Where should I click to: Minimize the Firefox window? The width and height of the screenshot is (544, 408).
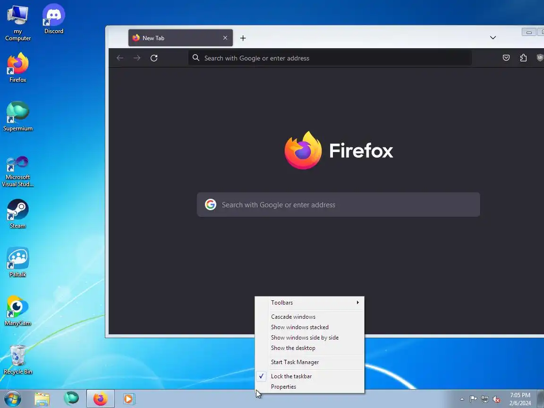pyautogui.click(x=529, y=32)
